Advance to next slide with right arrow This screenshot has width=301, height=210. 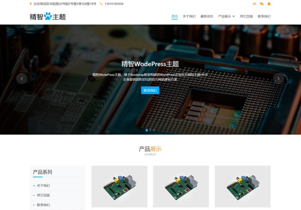tap(278, 79)
